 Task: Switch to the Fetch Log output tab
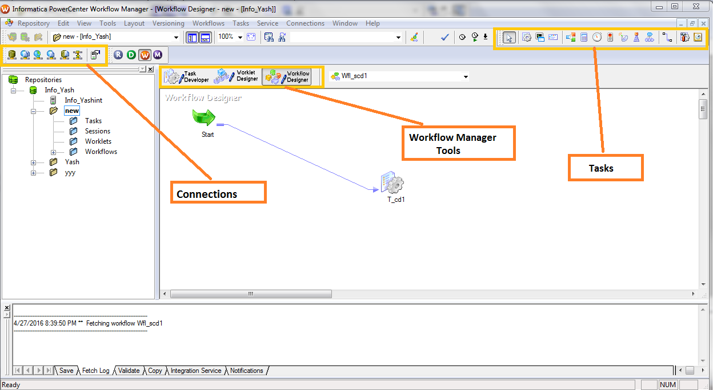click(95, 371)
